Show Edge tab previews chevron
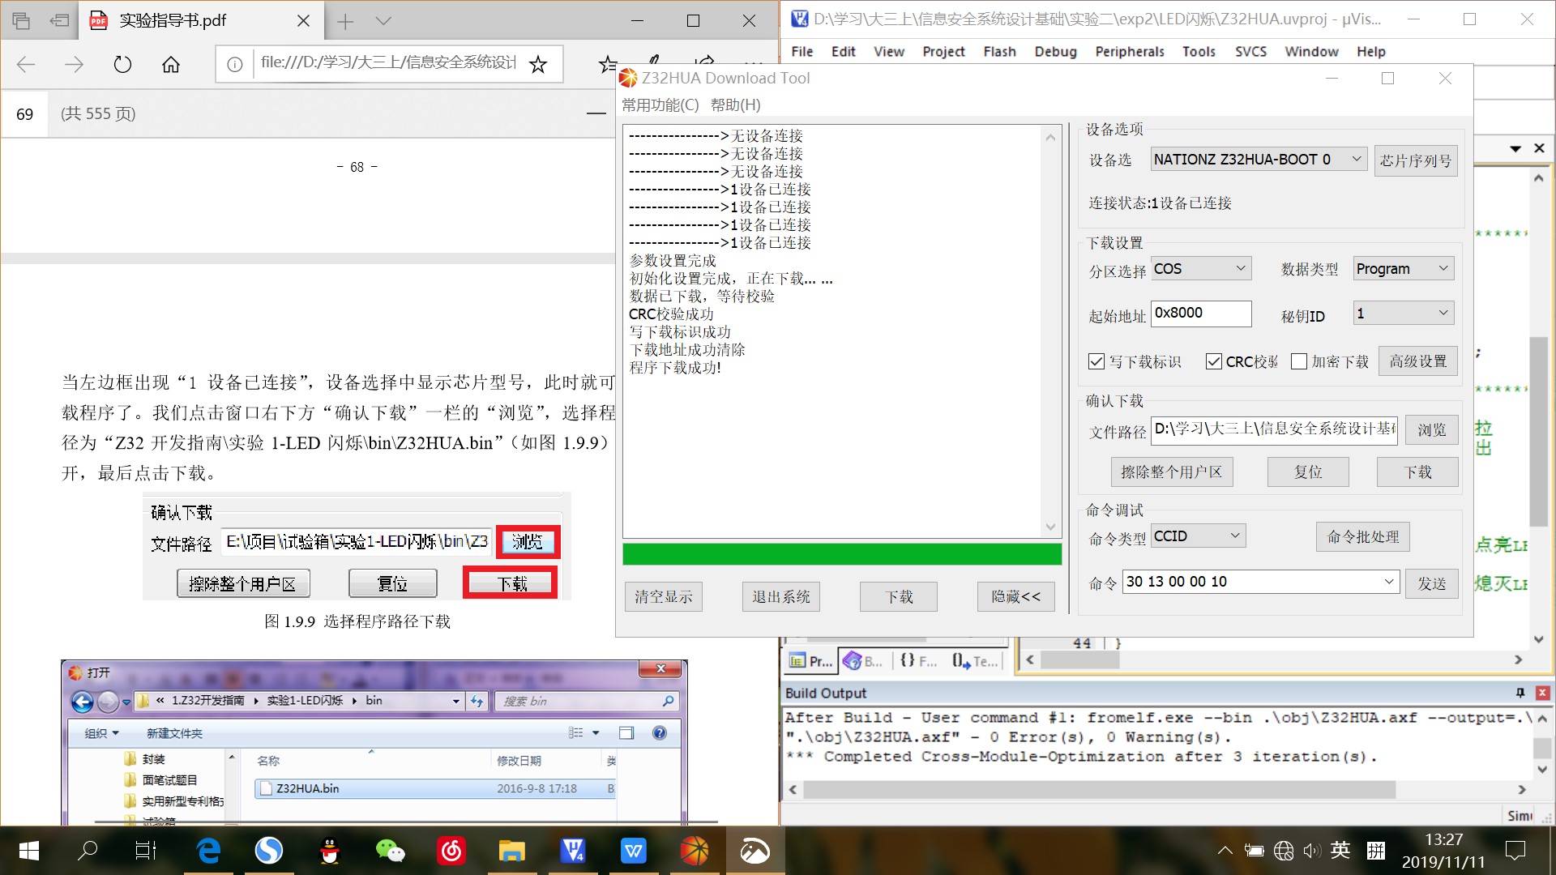Viewport: 1556px width, 875px height. pos(383,21)
